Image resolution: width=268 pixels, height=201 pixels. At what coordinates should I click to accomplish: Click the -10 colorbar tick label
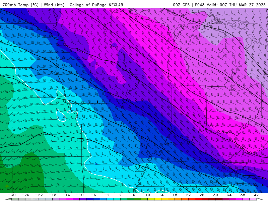[79, 195]
